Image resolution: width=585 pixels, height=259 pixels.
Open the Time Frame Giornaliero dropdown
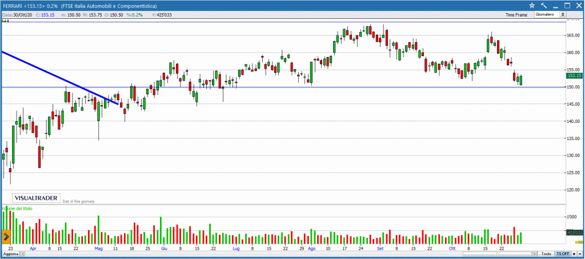coord(550,14)
